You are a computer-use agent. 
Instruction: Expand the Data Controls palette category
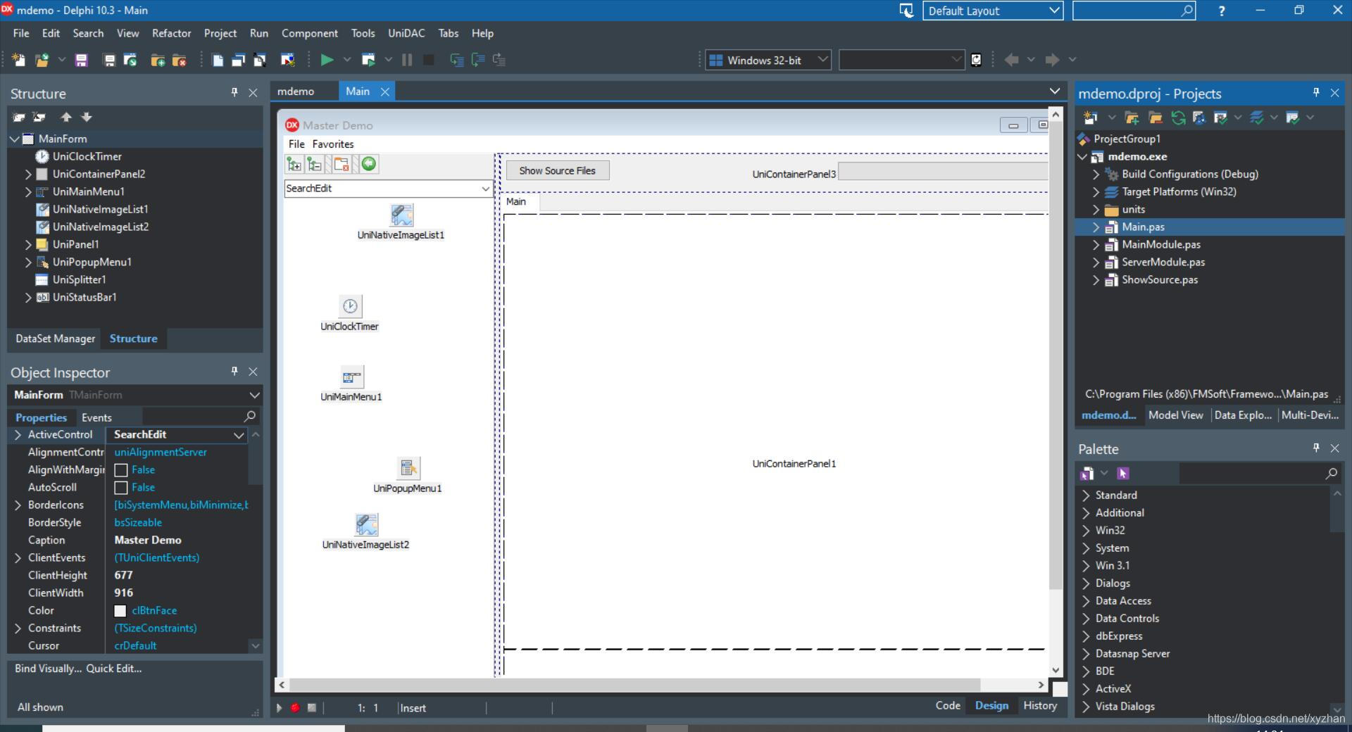click(x=1086, y=618)
